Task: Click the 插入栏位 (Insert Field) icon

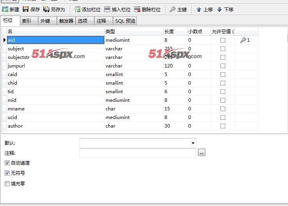Action: point(107,9)
